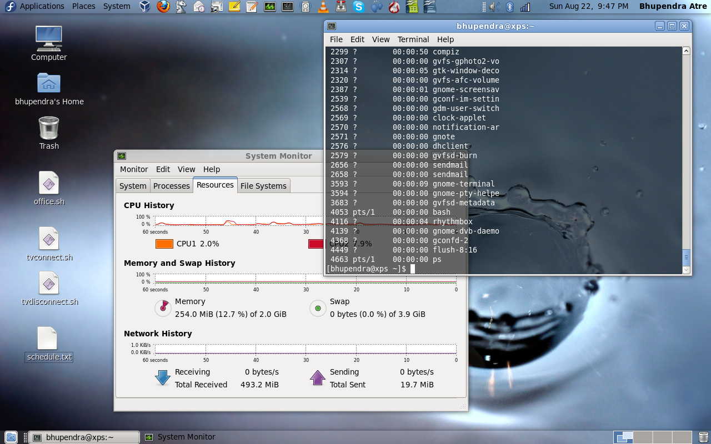Switch to the Processes tab
The width and height of the screenshot is (711, 444).
pyautogui.click(x=171, y=186)
